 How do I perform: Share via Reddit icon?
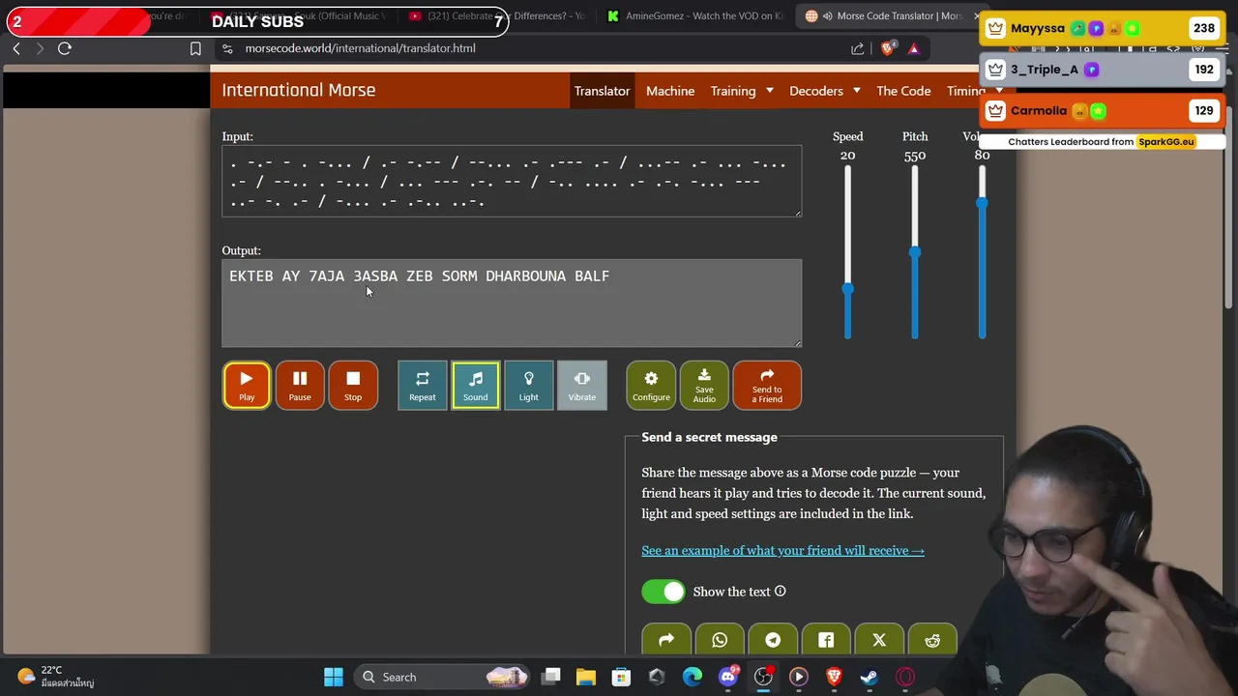932,640
